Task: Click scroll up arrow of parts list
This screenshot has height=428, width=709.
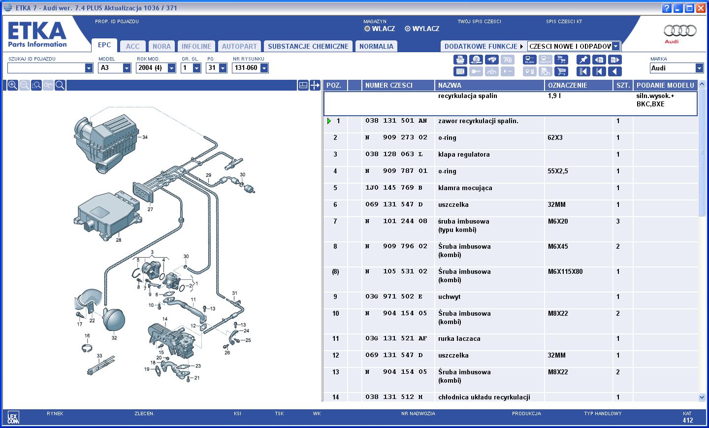Action: tap(702, 84)
